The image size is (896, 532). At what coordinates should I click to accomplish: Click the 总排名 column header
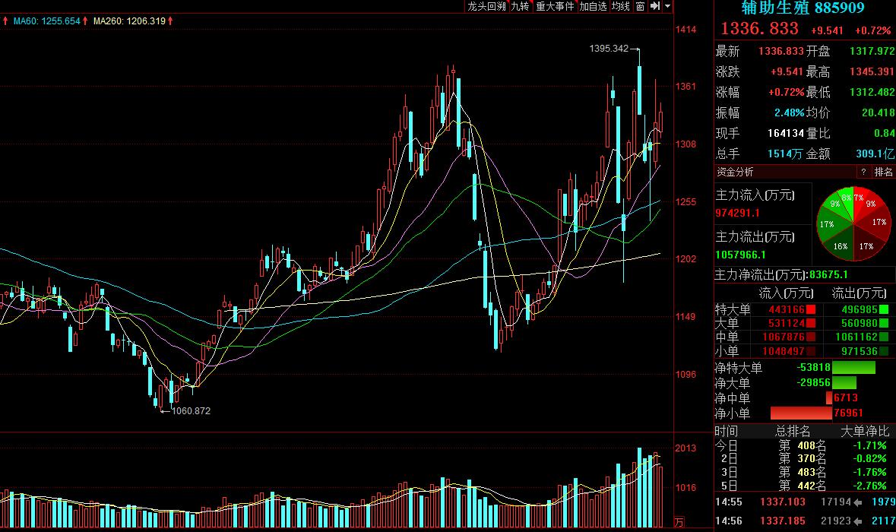pyautogui.click(x=793, y=432)
